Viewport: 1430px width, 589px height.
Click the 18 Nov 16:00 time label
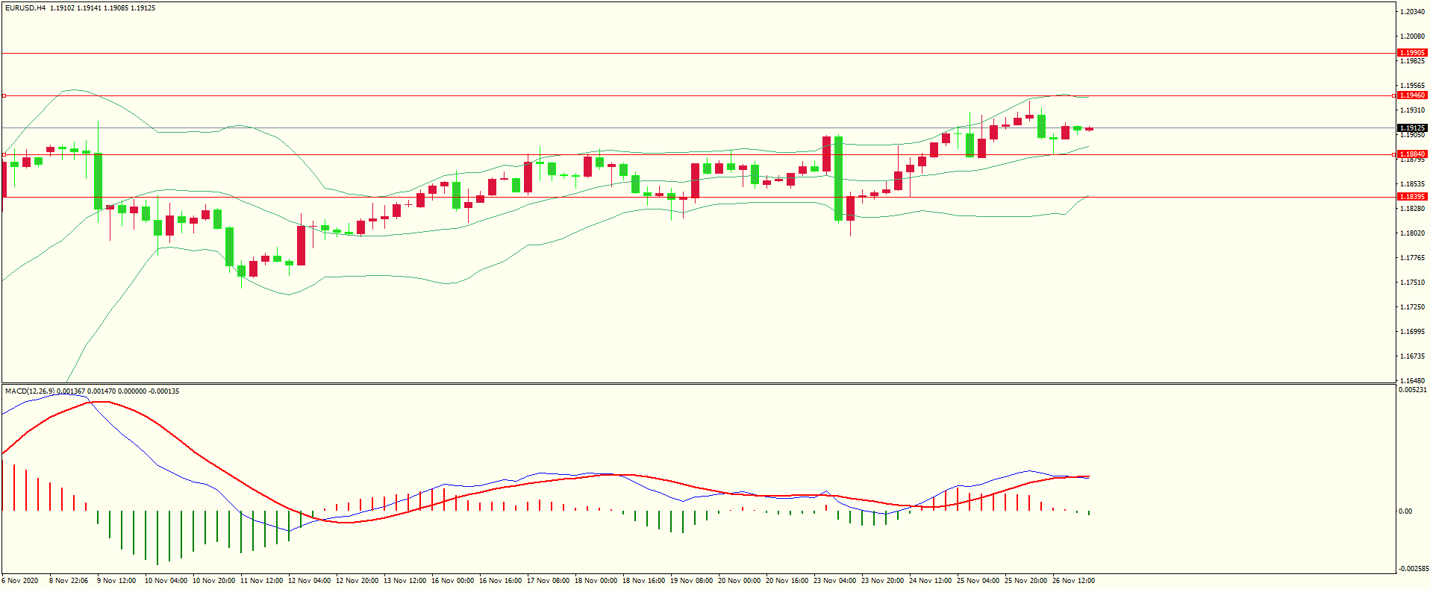coord(643,580)
